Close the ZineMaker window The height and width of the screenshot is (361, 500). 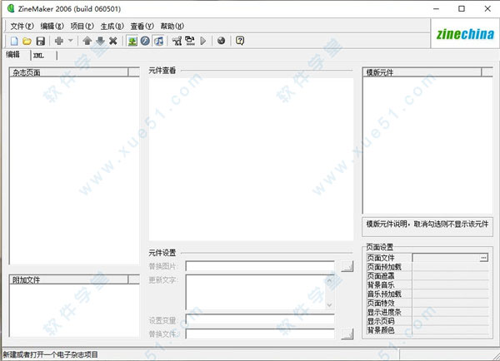(487, 9)
